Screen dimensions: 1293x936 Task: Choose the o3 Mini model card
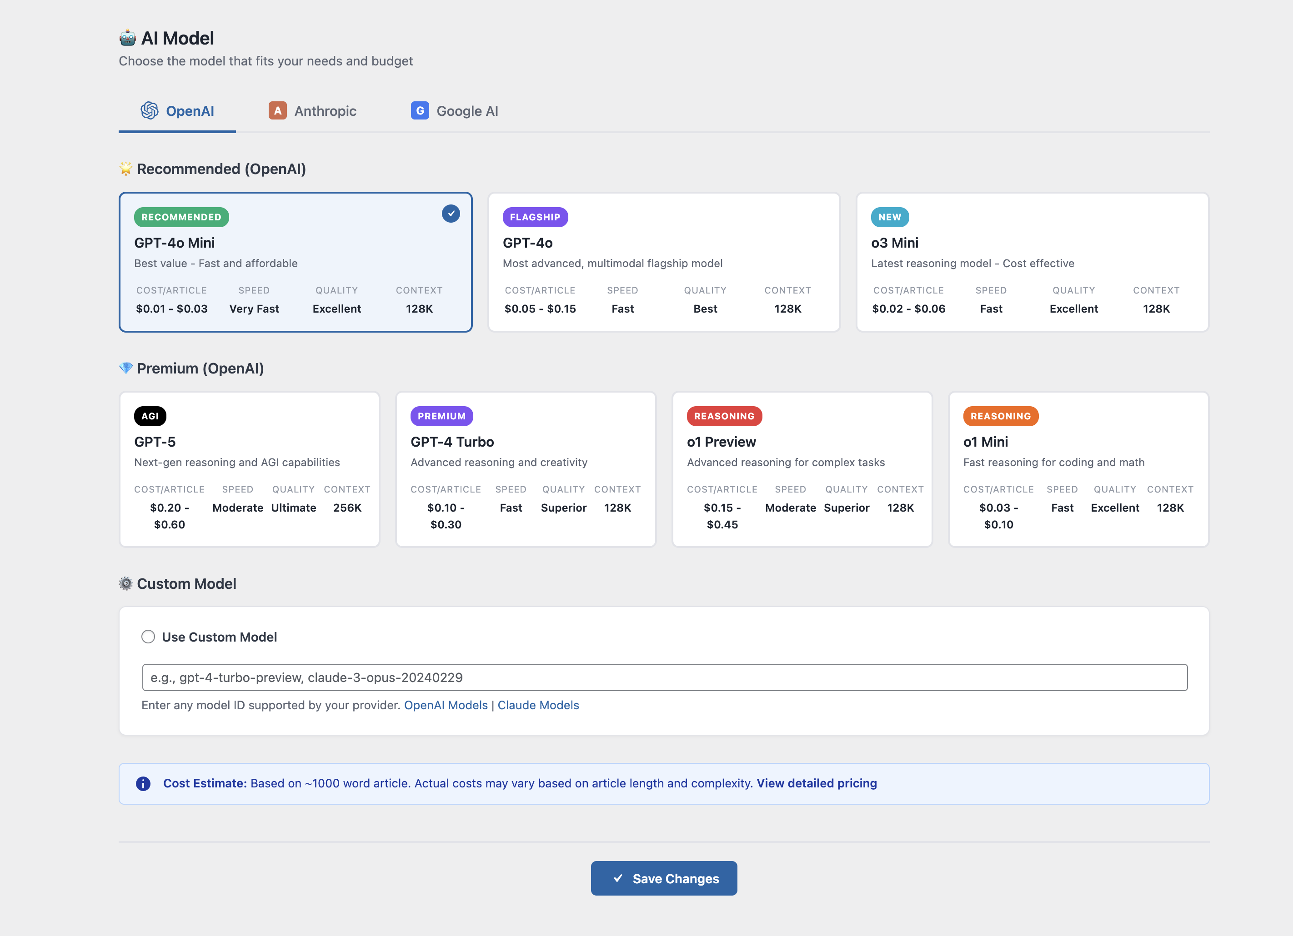coord(1032,262)
